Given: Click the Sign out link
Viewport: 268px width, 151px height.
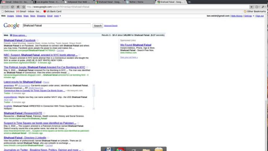Looking at the screenshot, I should point(260,16).
